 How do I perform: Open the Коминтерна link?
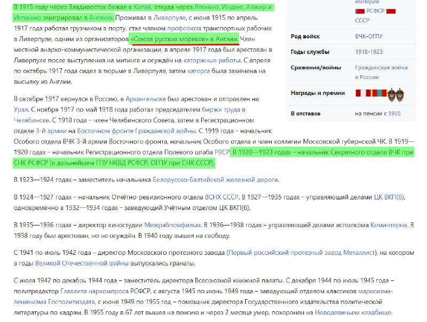(389, 225)
